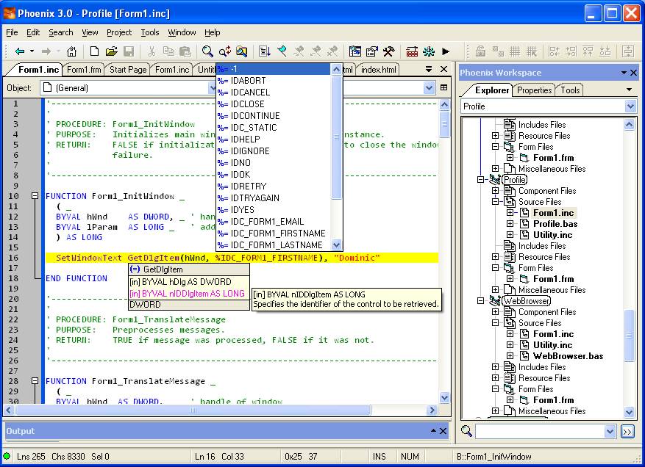Viewport: 645px width, 467px height.
Task: Click the crossed hammers tools icon
Action: coord(389,51)
